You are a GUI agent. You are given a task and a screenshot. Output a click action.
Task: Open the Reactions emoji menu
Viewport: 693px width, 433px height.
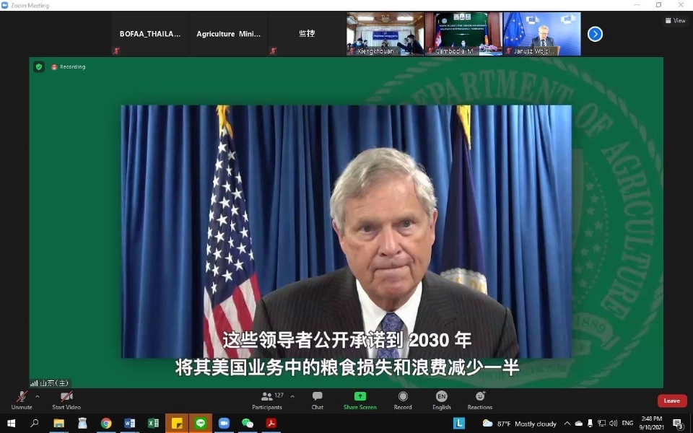[x=479, y=397]
